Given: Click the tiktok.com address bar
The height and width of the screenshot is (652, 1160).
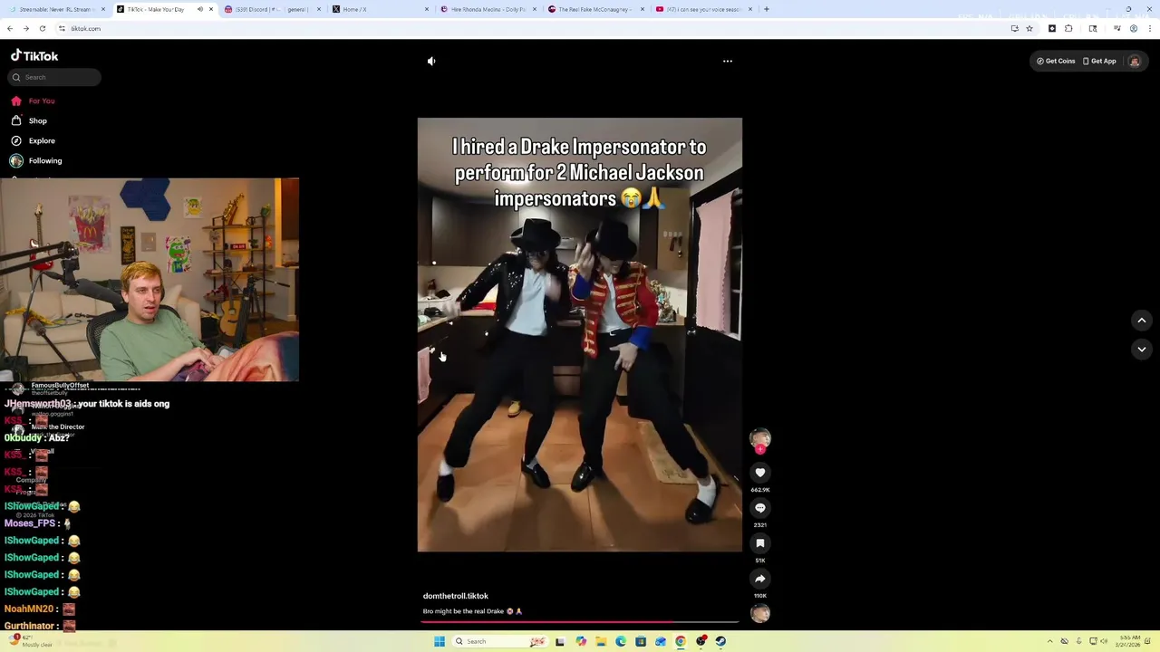Looking at the screenshot, I should click(x=535, y=29).
